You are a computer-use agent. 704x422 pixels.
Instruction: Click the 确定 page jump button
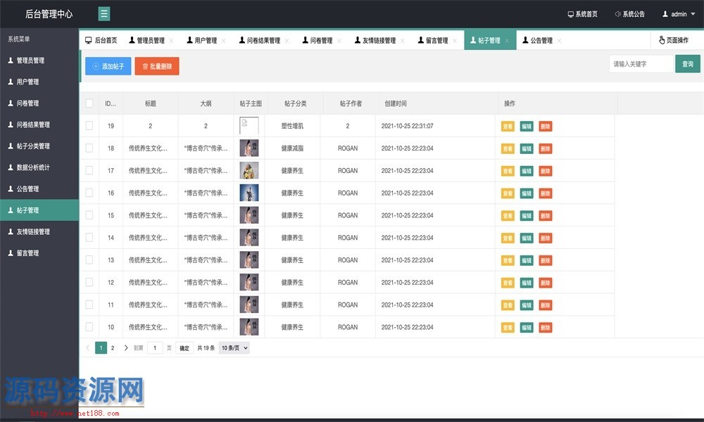[184, 347]
